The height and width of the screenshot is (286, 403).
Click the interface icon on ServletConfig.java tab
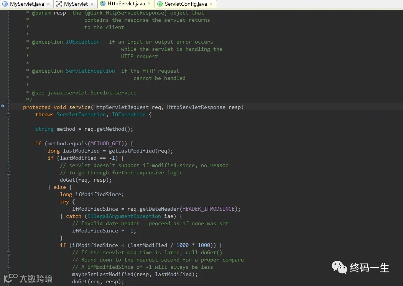[x=160, y=4]
